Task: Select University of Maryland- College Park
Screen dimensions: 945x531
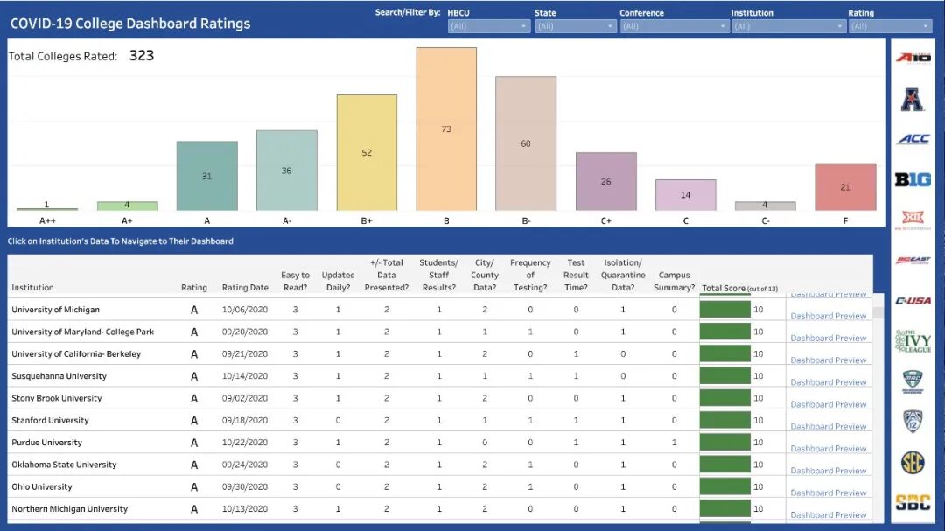Action: click(82, 332)
